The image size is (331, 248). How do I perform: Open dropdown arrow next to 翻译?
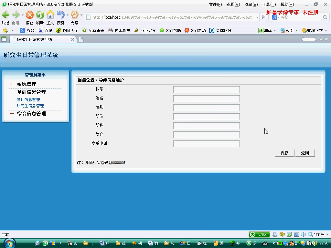tap(275, 31)
